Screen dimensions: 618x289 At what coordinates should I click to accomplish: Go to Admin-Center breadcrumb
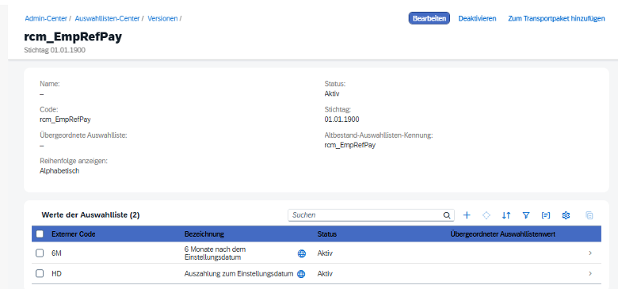(x=46, y=18)
